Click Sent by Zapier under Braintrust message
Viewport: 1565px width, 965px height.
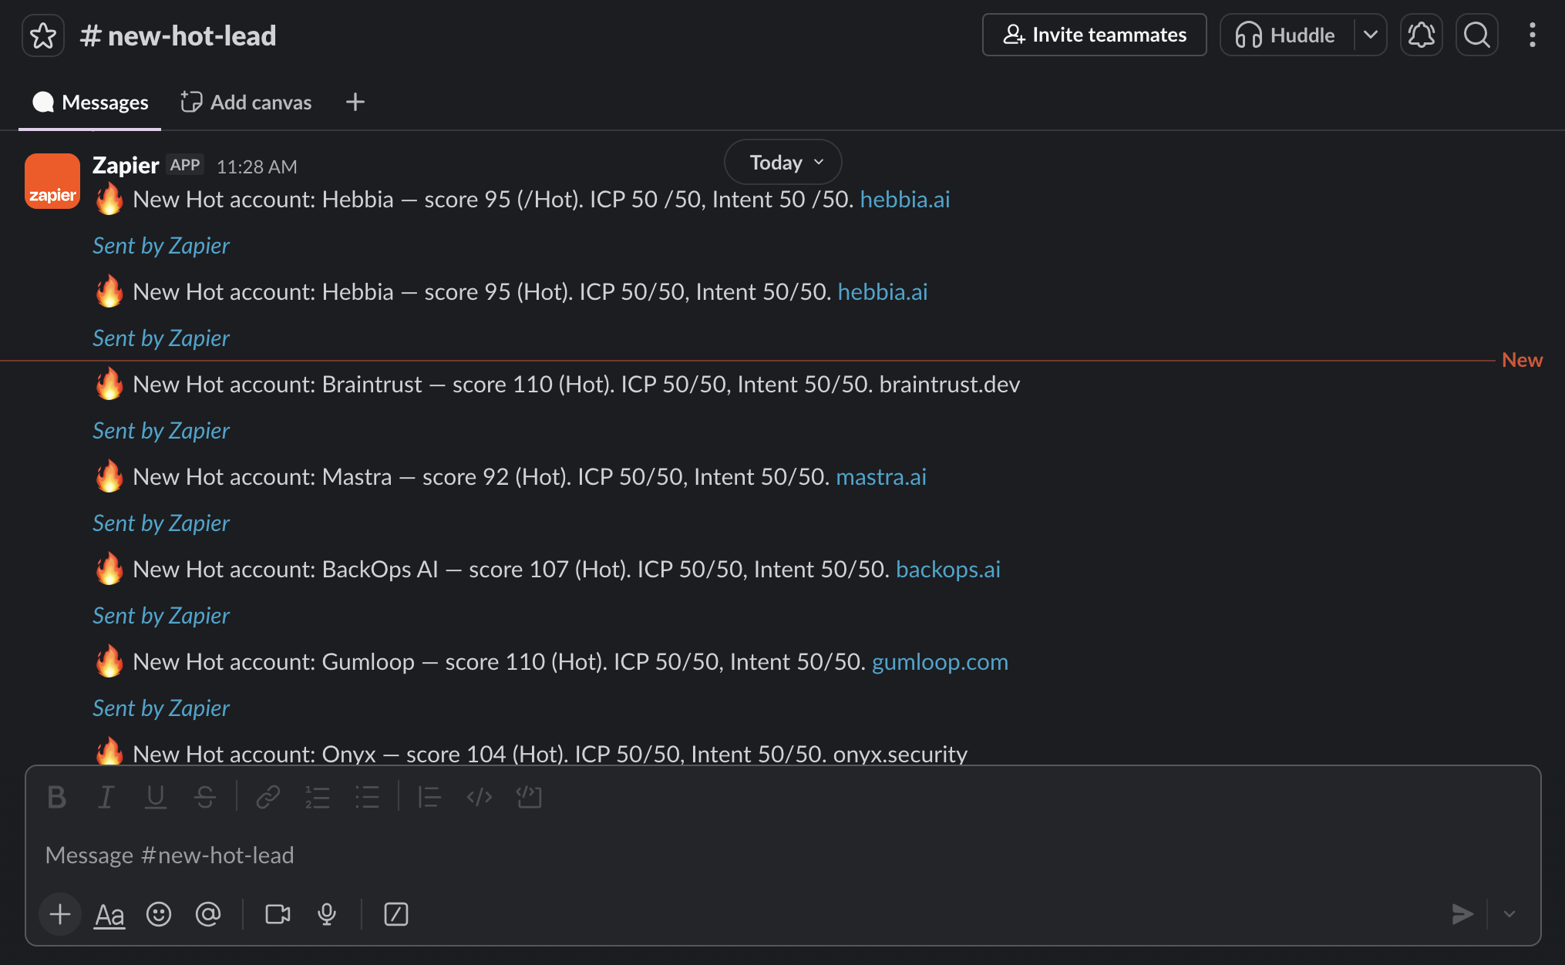(x=161, y=430)
